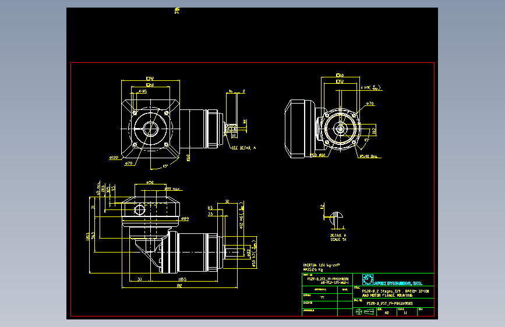Click the projection symbol in title block

pyautogui.click(x=364, y=311)
